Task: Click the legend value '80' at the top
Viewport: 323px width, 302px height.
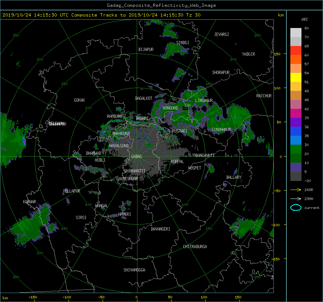Action: tap(306, 28)
